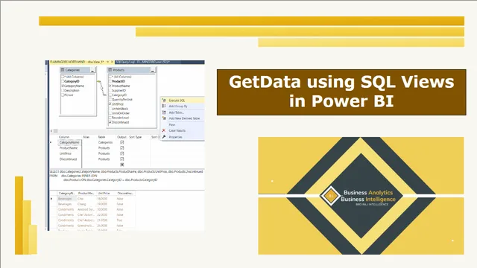This screenshot has height=268, width=477.
Task: Click the True value in Discontinued column
Action: 119,220
